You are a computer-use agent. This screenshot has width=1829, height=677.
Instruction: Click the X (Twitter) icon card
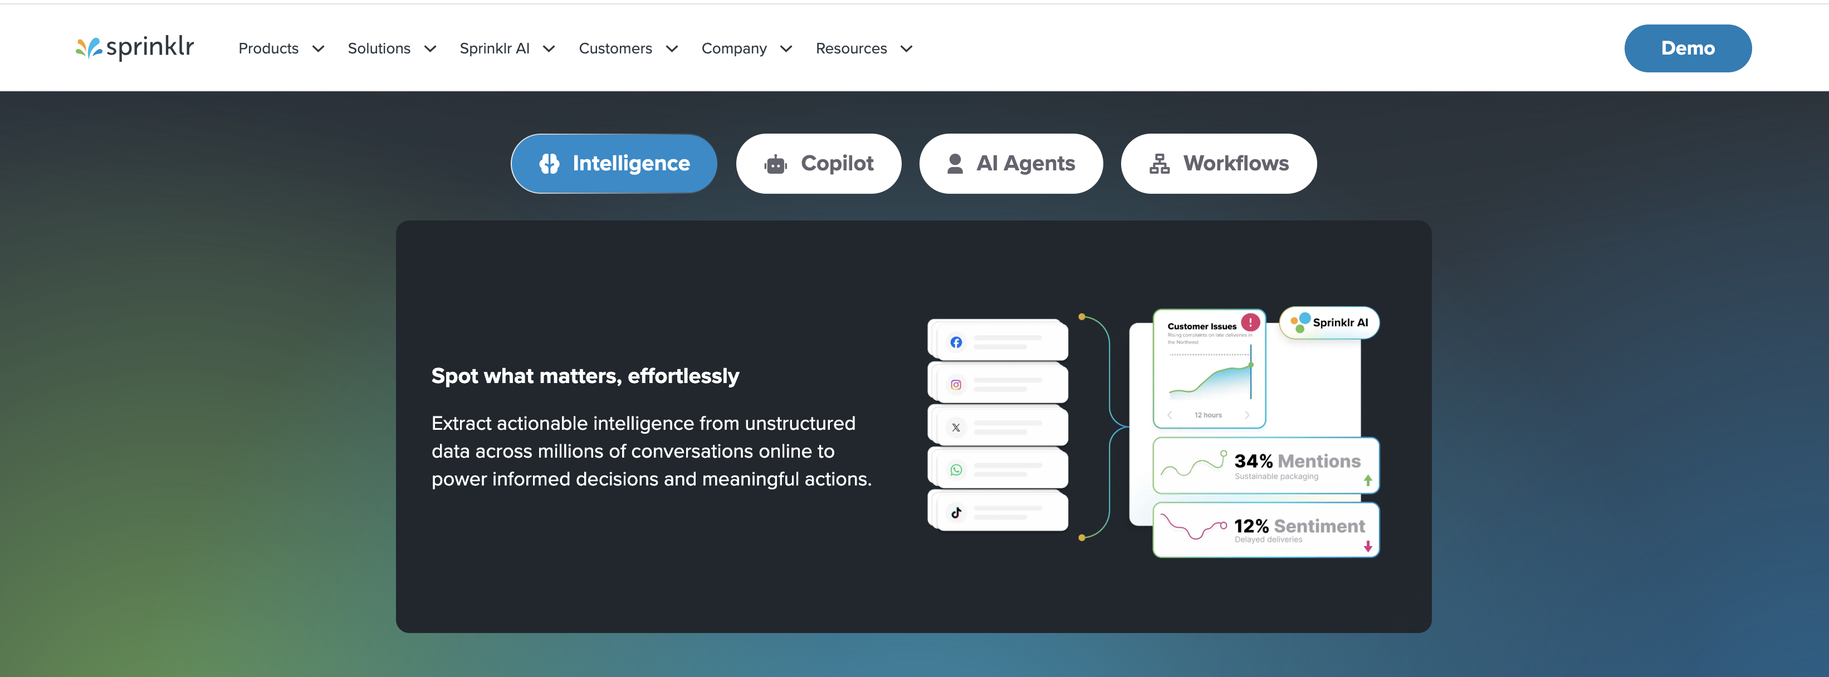997,426
